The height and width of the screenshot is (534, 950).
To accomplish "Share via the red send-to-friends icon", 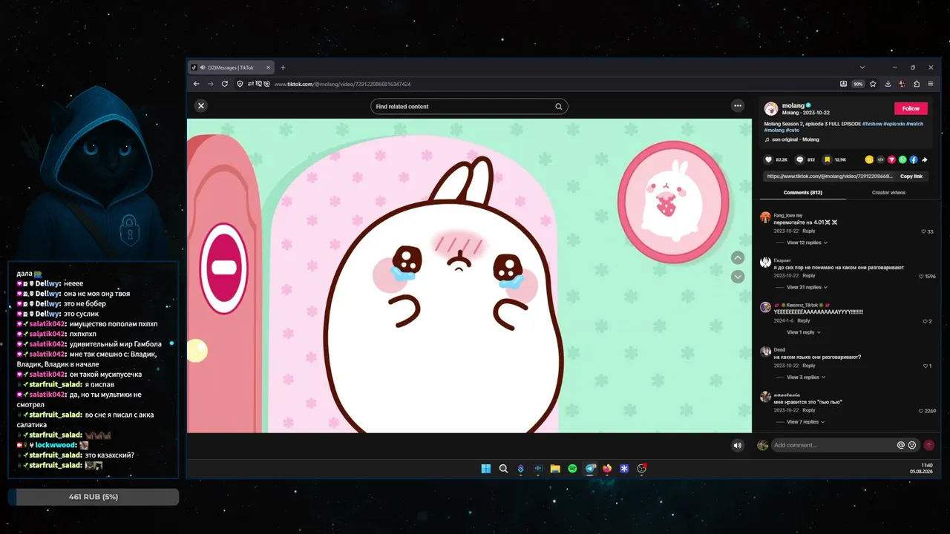I will pyautogui.click(x=892, y=159).
